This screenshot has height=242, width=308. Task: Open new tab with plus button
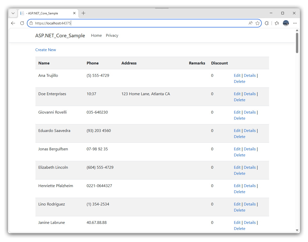click(x=83, y=13)
